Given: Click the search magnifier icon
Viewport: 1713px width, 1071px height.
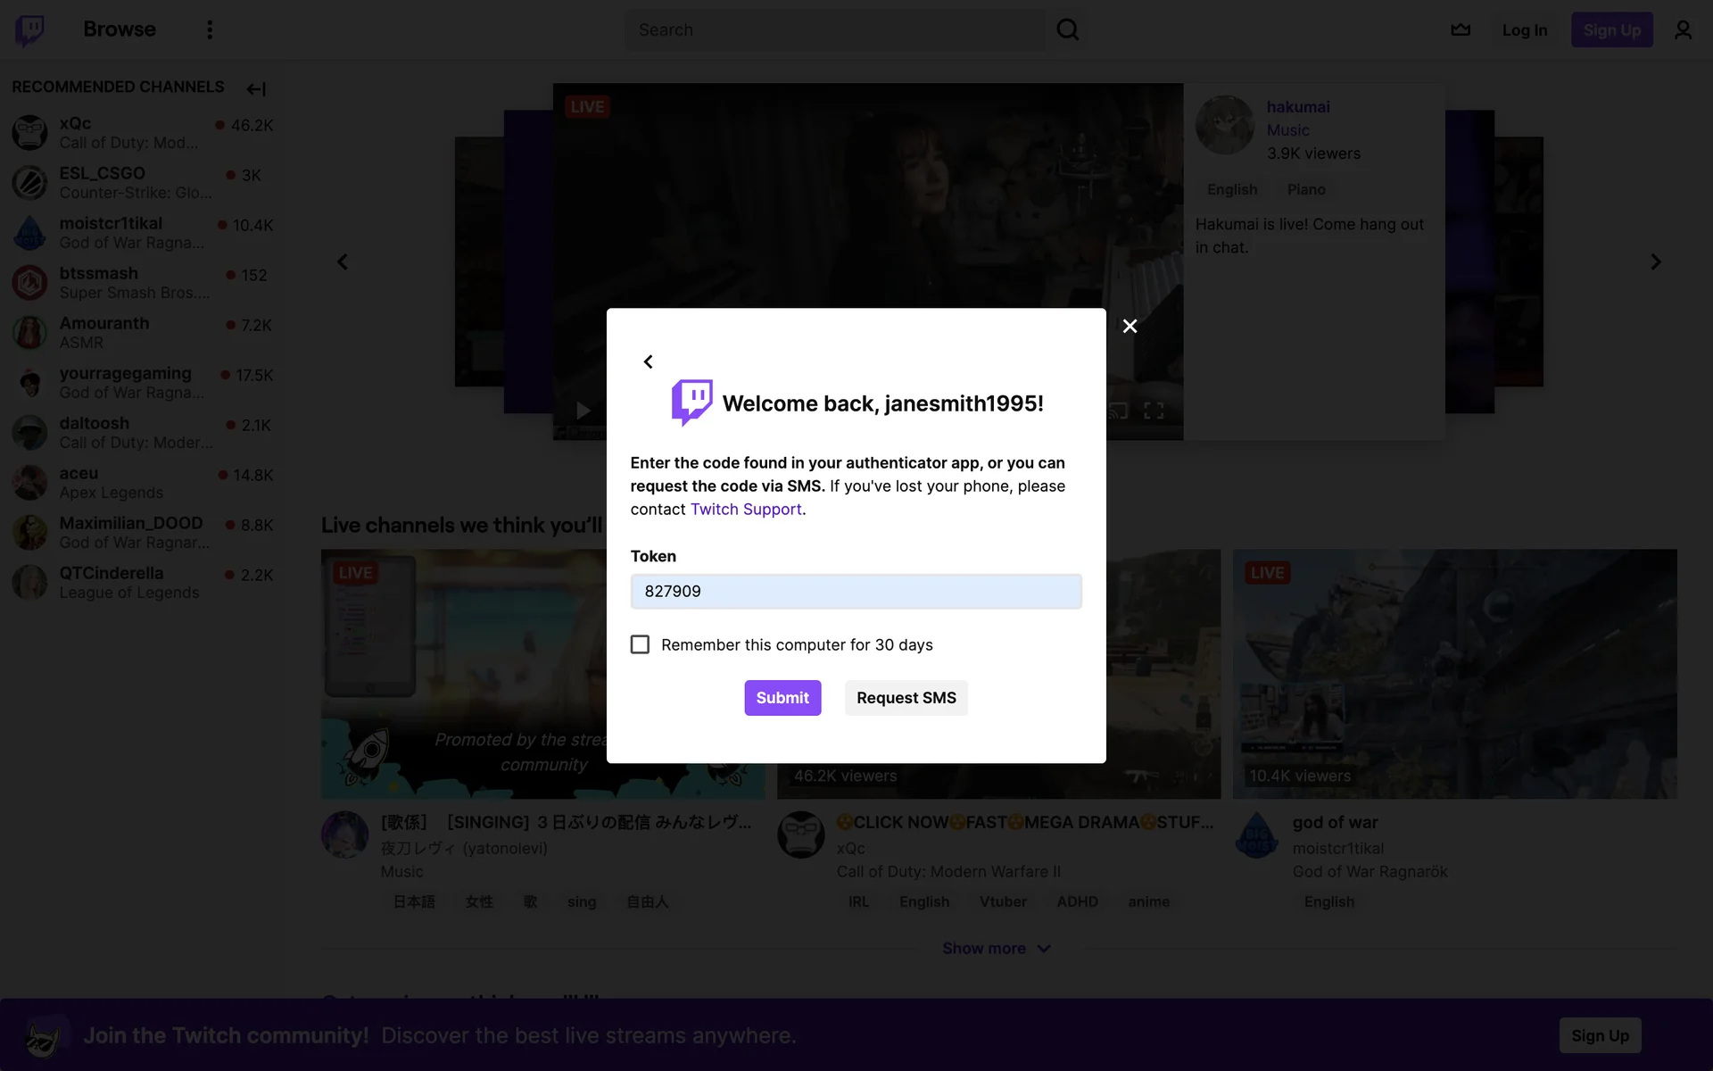Looking at the screenshot, I should pyautogui.click(x=1067, y=29).
